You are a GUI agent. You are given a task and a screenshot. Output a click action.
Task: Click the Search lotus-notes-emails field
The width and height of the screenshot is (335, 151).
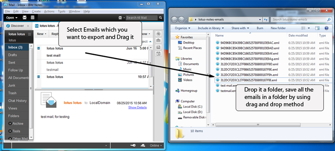coord(299,19)
